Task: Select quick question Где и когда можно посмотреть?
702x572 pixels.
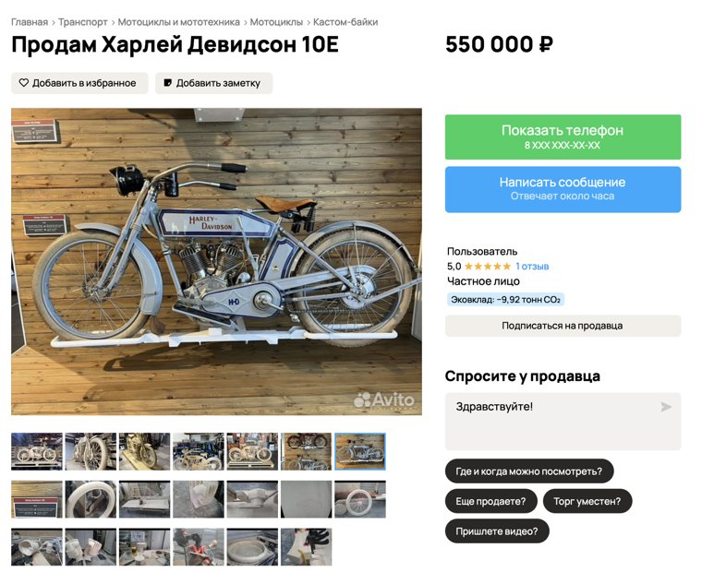Action: pos(529,471)
